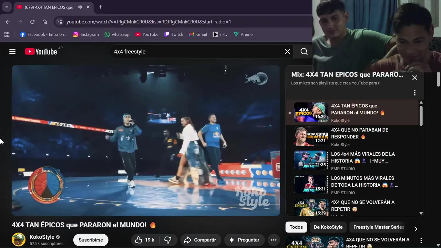The width and height of the screenshot is (441, 248).
Task: Mute the tab via speaker icon
Action: [x=80, y=7]
